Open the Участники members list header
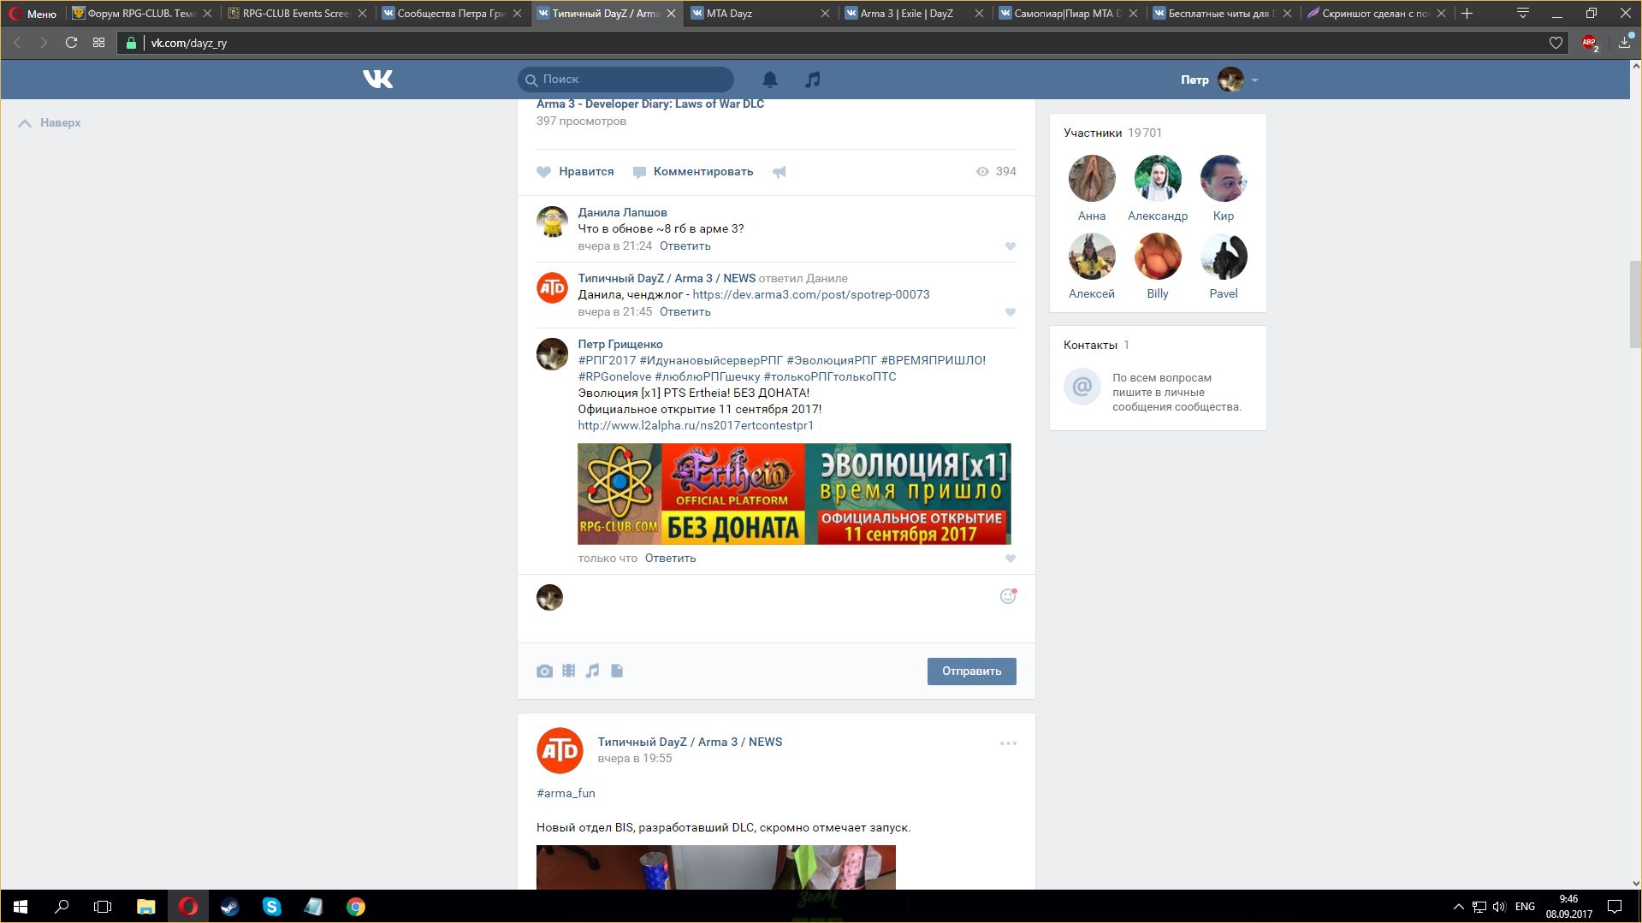The image size is (1642, 923). [1112, 133]
